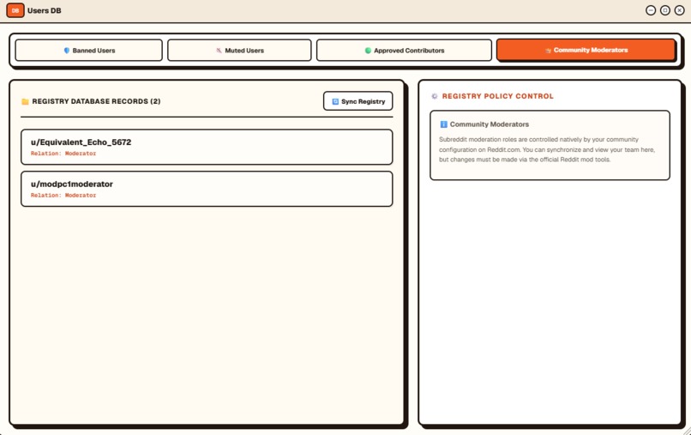Viewport: 691px width, 435px height.
Task: Minimize the Users DB window
Action: [x=651, y=10]
